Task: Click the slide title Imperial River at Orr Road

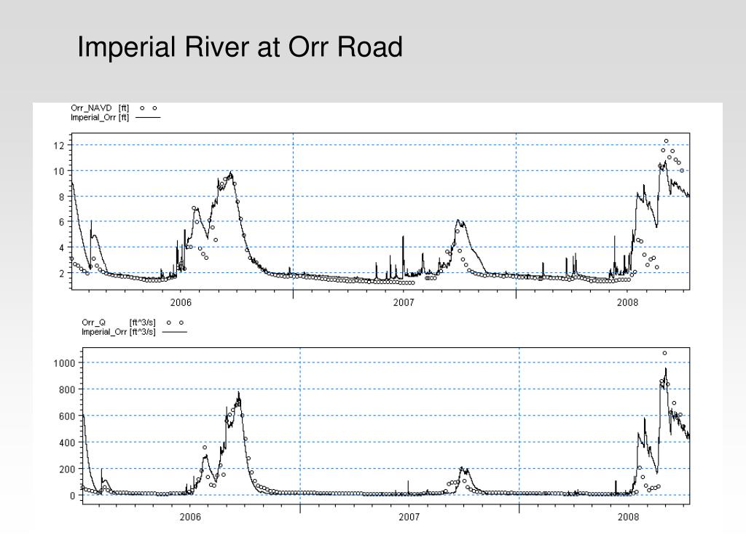Action: [x=240, y=47]
